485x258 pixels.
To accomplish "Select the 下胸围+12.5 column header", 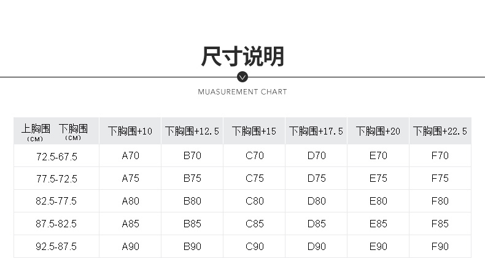I will (192, 131).
